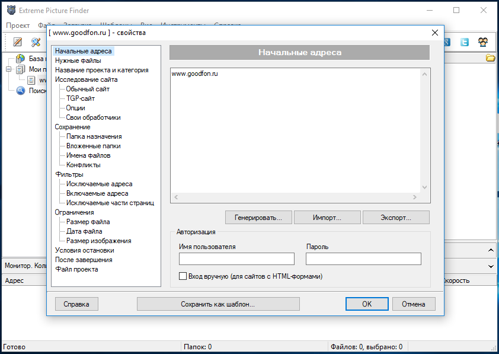Open 'Опции' settings page
499x354 pixels.
(75, 108)
